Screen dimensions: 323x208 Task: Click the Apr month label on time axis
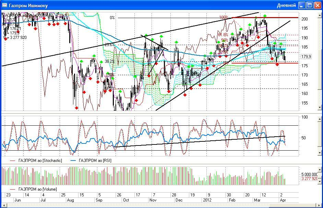pos(283,200)
